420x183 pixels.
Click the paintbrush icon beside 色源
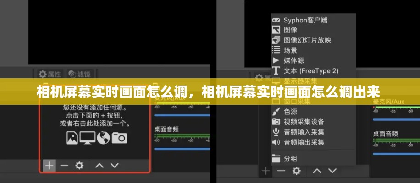coord(276,112)
